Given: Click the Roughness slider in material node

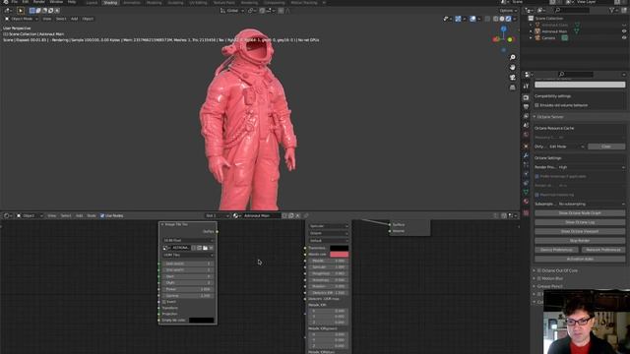Looking at the screenshot, I should tap(328, 273).
